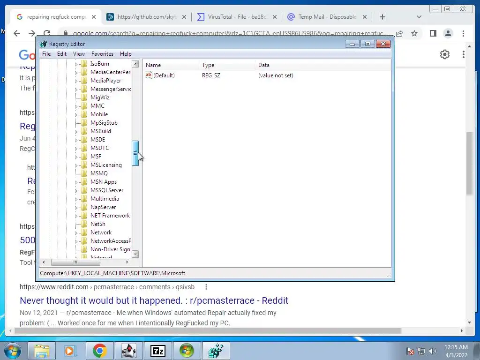Viewport: 480px width, 360px height.
Task: Click the Registry Editor taskbar icon
Action: (x=216, y=351)
